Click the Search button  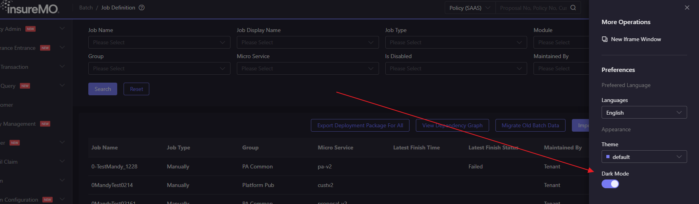point(103,89)
